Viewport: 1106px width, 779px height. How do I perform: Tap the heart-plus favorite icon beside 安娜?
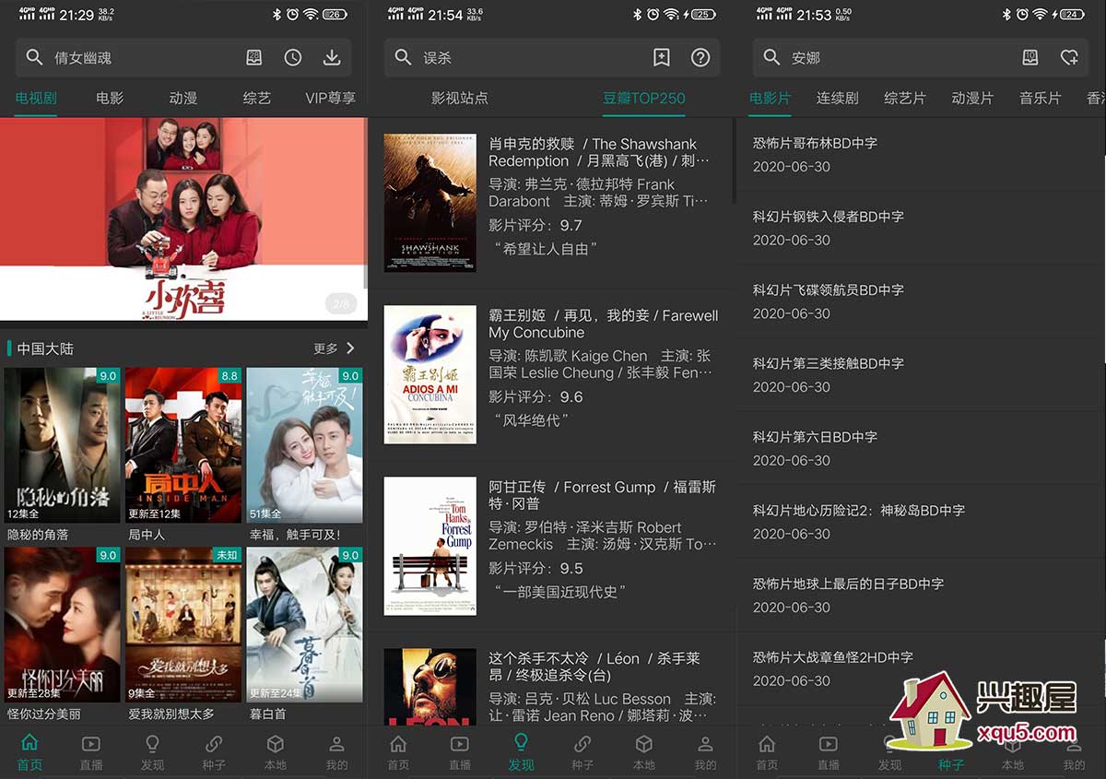click(1069, 57)
